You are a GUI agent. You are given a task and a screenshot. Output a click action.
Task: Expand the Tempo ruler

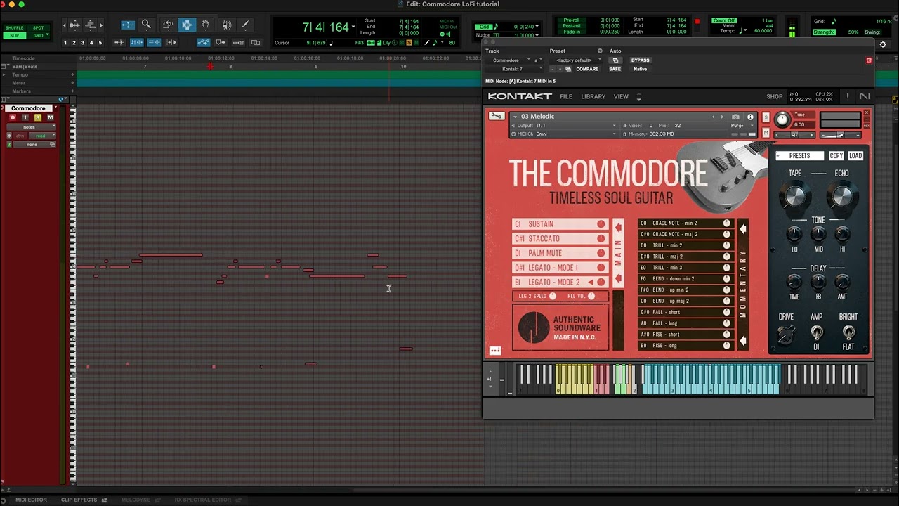pos(4,74)
